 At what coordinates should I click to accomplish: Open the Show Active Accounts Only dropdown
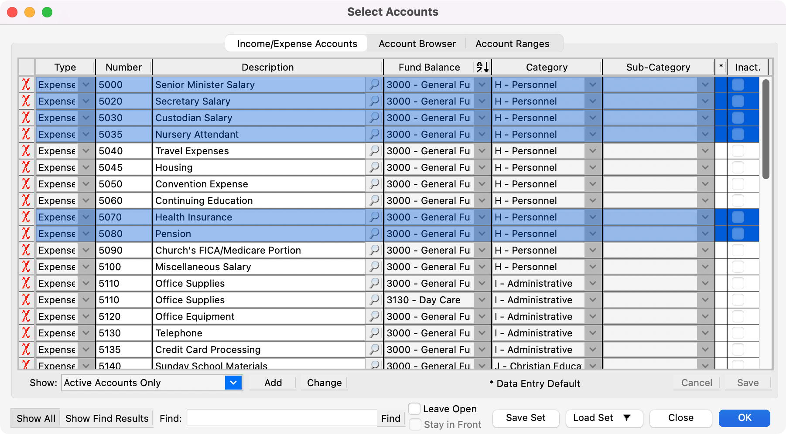[x=233, y=383]
